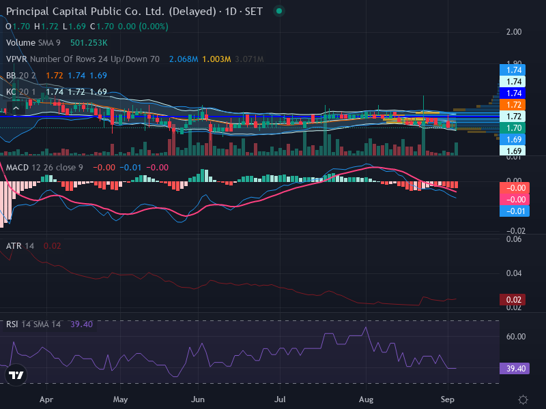Click the dark red 0.02 ATR label
Viewport: 546px width, 409px height.
(x=513, y=300)
